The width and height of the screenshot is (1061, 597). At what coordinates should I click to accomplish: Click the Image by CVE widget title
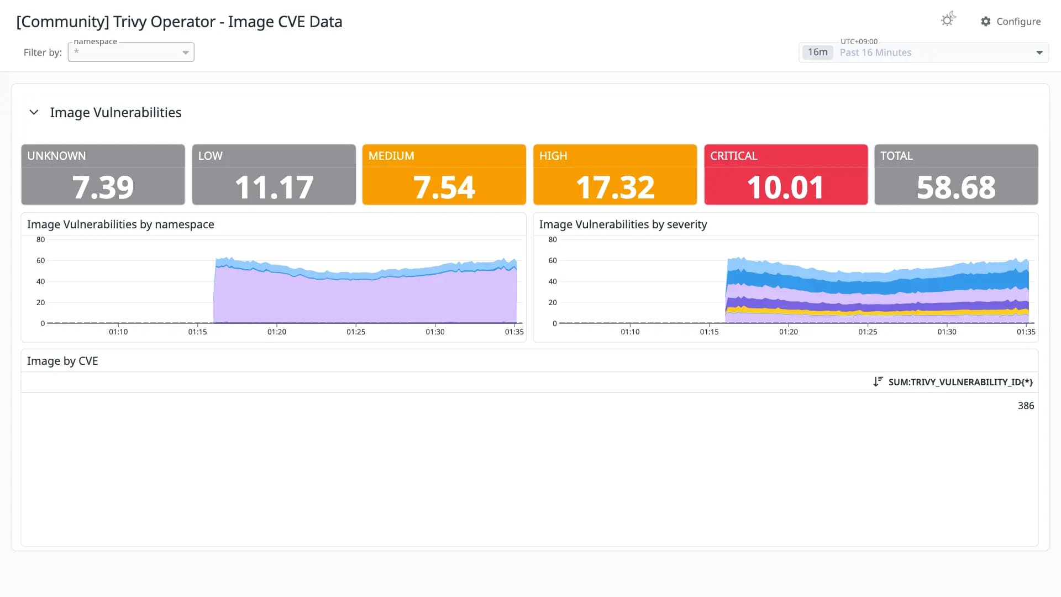(x=62, y=361)
